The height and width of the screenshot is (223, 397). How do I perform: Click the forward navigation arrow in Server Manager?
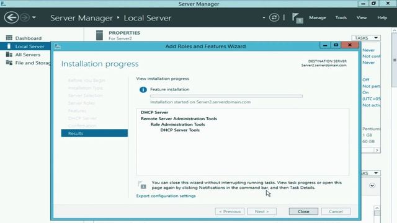click(x=25, y=17)
